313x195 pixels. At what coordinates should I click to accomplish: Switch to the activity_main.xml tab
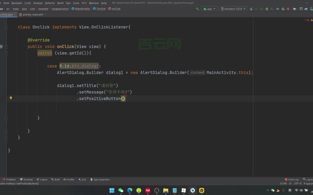[33, 15]
